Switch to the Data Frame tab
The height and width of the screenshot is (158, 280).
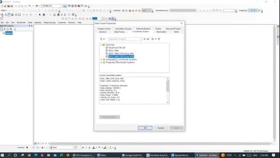119,32
